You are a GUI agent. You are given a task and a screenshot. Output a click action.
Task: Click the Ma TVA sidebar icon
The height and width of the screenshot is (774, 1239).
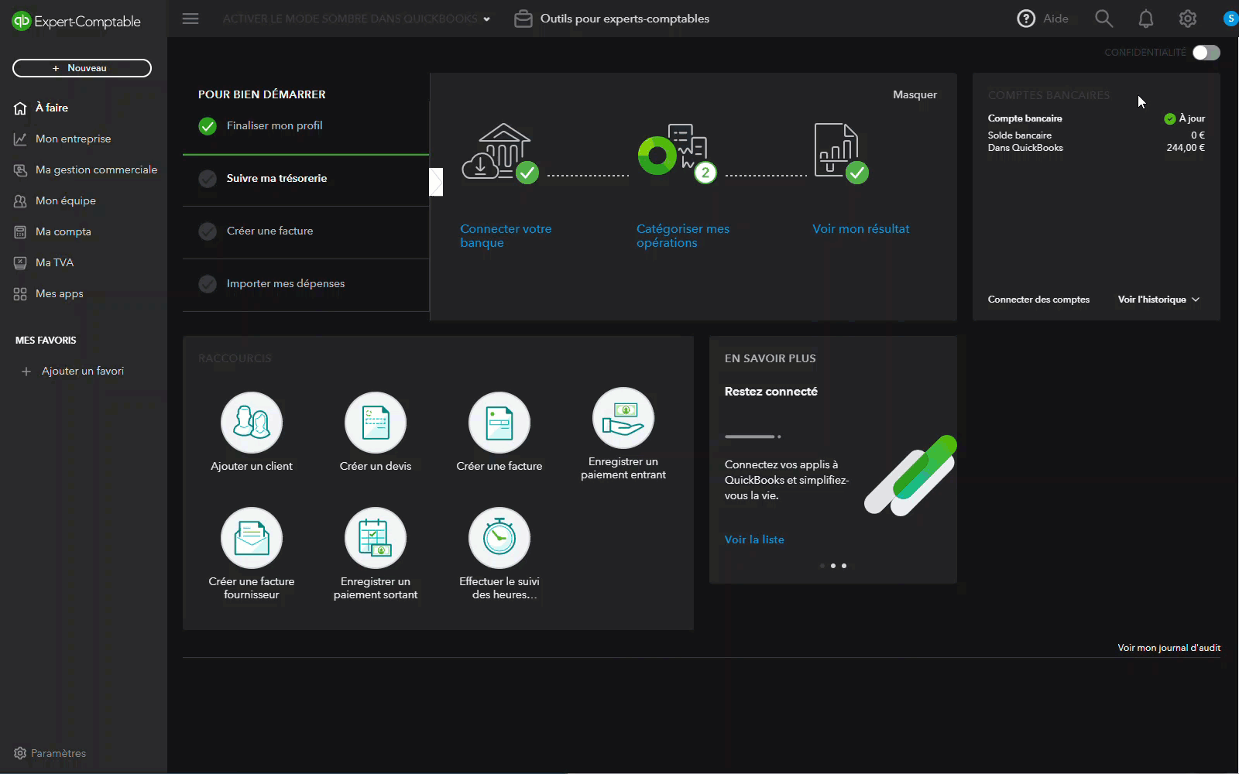point(20,263)
